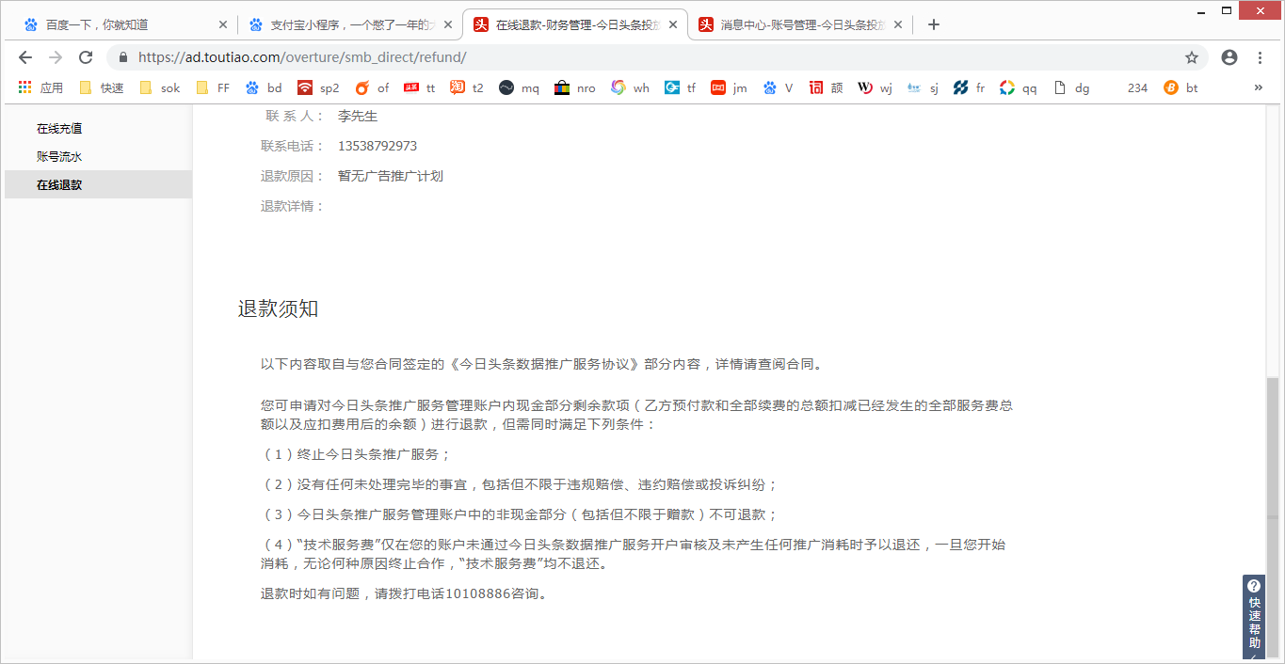Click the contact name 李先生
This screenshot has width=1285, height=664.
pyautogui.click(x=358, y=116)
